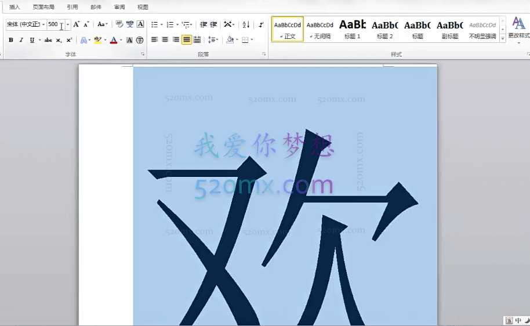Apply the red font color swatch
Image resolution: width=530 pixels, height=326 pixels.
[114, 40]
